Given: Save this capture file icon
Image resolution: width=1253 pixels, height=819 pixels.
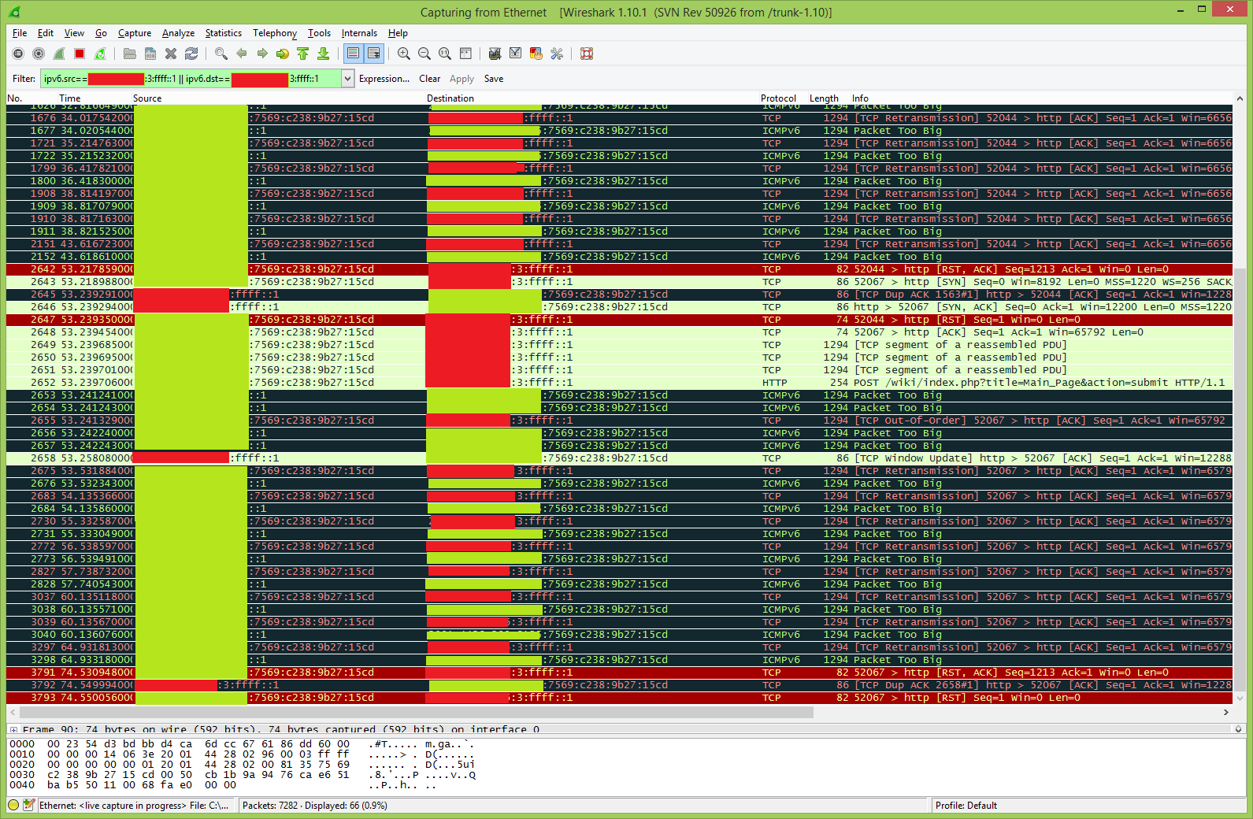Looking at the screenshot, I should coord(150,54).
